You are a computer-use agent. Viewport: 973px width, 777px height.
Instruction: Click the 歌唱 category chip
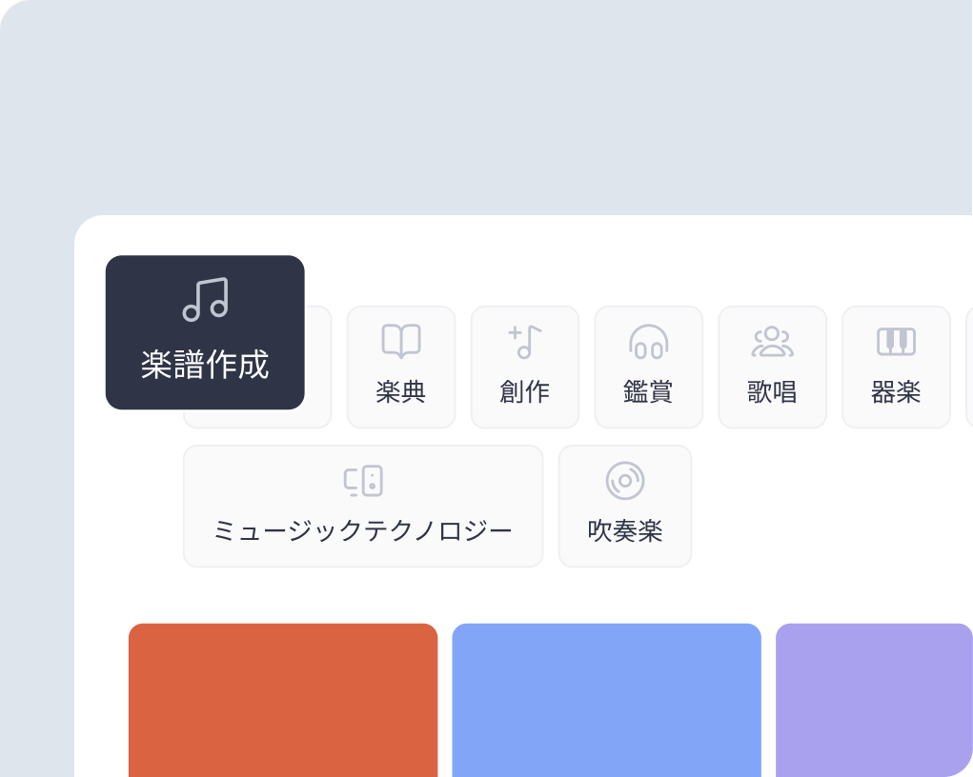(x=772, y=367)
